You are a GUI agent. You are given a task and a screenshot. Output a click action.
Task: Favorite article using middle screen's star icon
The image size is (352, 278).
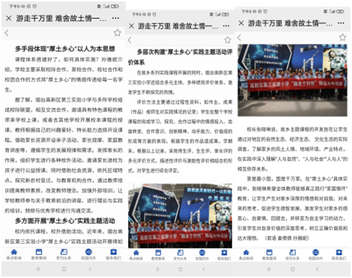click(x=228, y=40)
